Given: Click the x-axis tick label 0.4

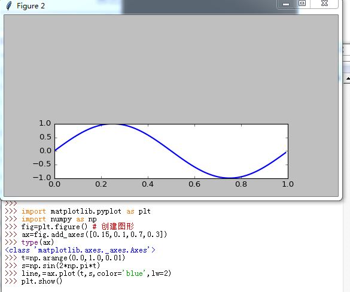Looking at the screenshot, I should (x=148, y=184).
